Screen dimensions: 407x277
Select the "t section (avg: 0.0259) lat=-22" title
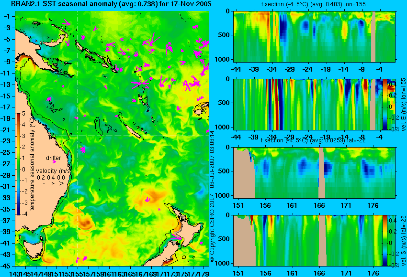pos(313,140)
